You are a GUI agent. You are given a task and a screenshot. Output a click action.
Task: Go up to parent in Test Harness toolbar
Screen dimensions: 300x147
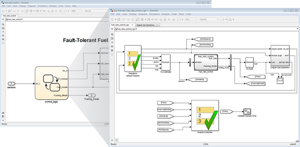pos(133,20)
